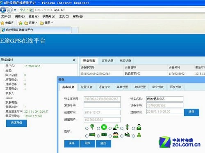This screenshot has width=205, height=153.
Task: Select the green bus icon radio button
Action: coord(87,136)
